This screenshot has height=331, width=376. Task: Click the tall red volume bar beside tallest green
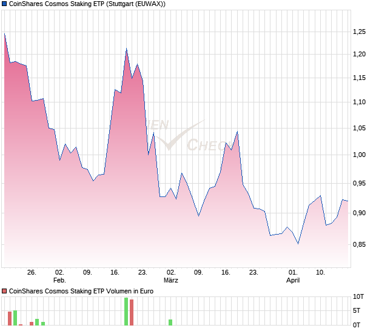pyautogui.click(x=132, y=313)
